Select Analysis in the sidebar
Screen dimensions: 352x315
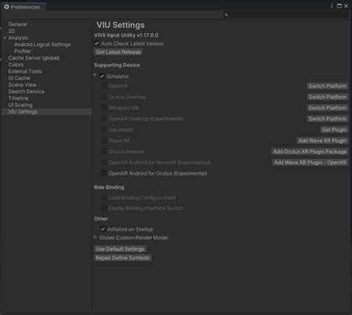pos(18,38)
